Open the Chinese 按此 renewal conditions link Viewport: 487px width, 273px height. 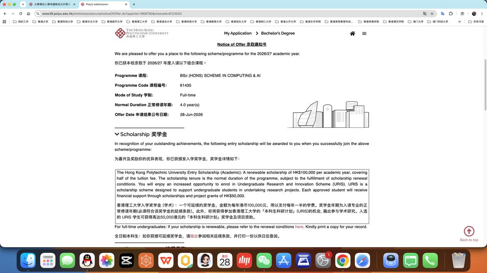194,236
